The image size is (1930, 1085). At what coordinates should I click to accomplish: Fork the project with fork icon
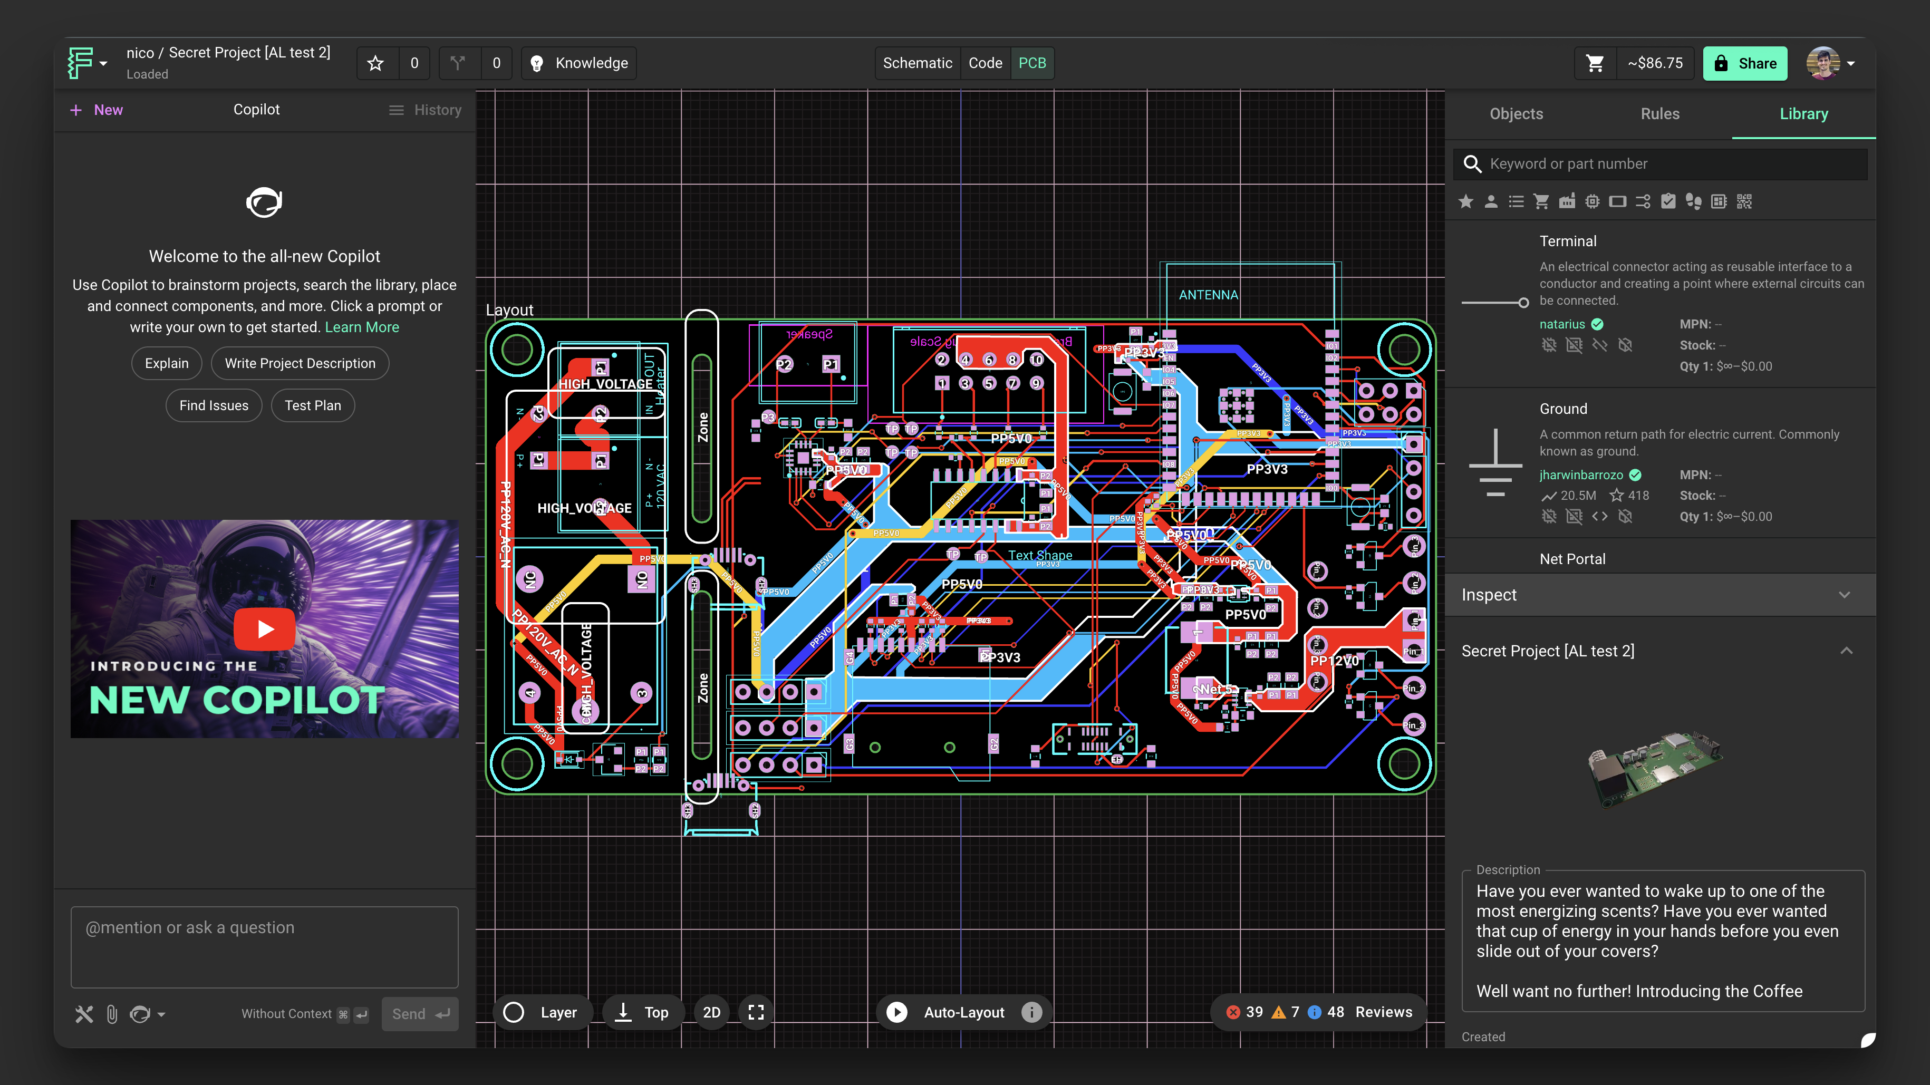[458, 63]
